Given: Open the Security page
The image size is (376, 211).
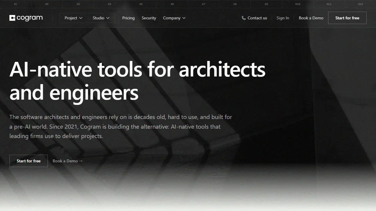Looking at the screenshot, I should pos(149,18).
